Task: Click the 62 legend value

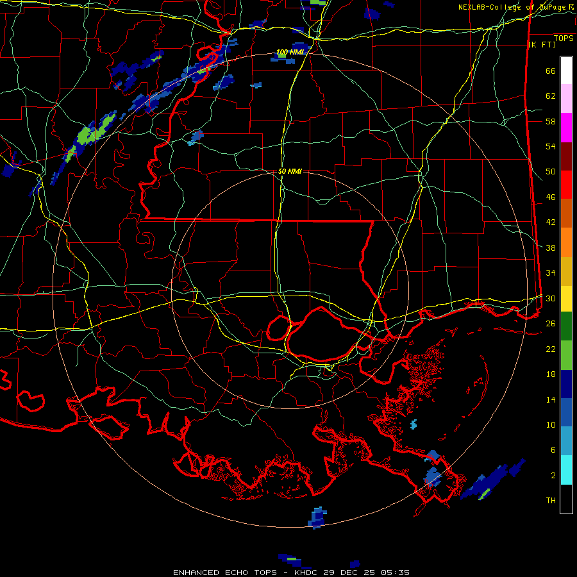Action: 551,96
